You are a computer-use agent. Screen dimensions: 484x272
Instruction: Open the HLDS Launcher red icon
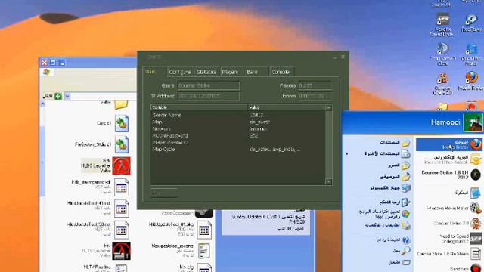tap(121, 166)
